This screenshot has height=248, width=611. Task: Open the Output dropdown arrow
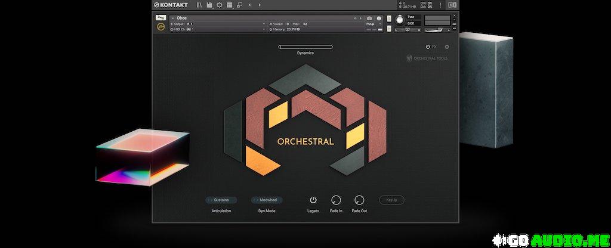tap(264, 24)
